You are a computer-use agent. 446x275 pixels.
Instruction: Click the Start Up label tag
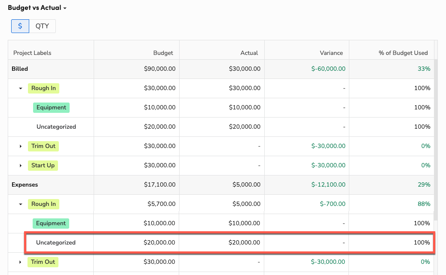(43, 165)
